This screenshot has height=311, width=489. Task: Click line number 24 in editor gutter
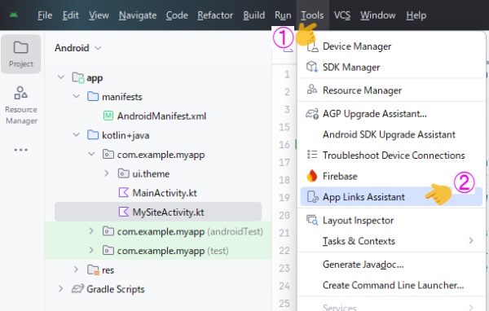click(x=284, y=286)
